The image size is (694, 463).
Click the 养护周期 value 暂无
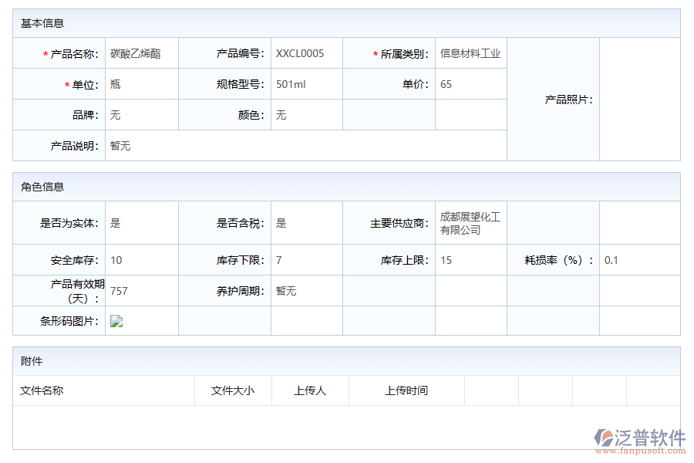click(286, 291)
